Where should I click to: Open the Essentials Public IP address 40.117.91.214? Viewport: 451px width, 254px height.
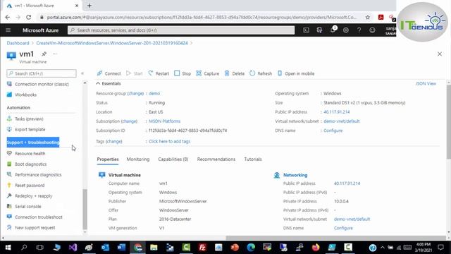337,112
